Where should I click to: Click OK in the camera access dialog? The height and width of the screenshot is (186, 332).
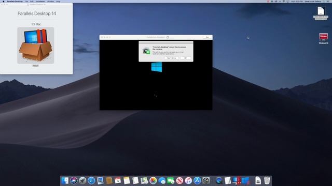pos(186,58)
